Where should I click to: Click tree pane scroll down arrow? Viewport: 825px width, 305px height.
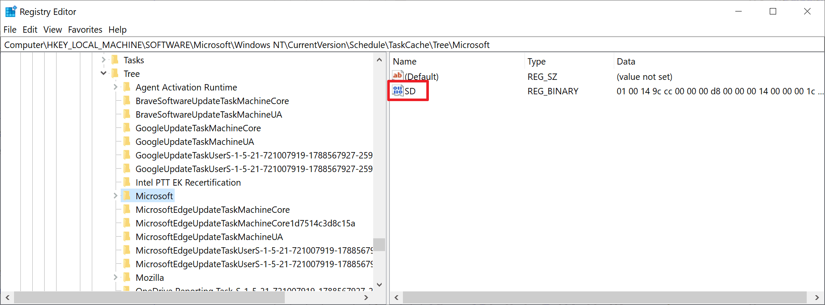[x=379, y=285]
